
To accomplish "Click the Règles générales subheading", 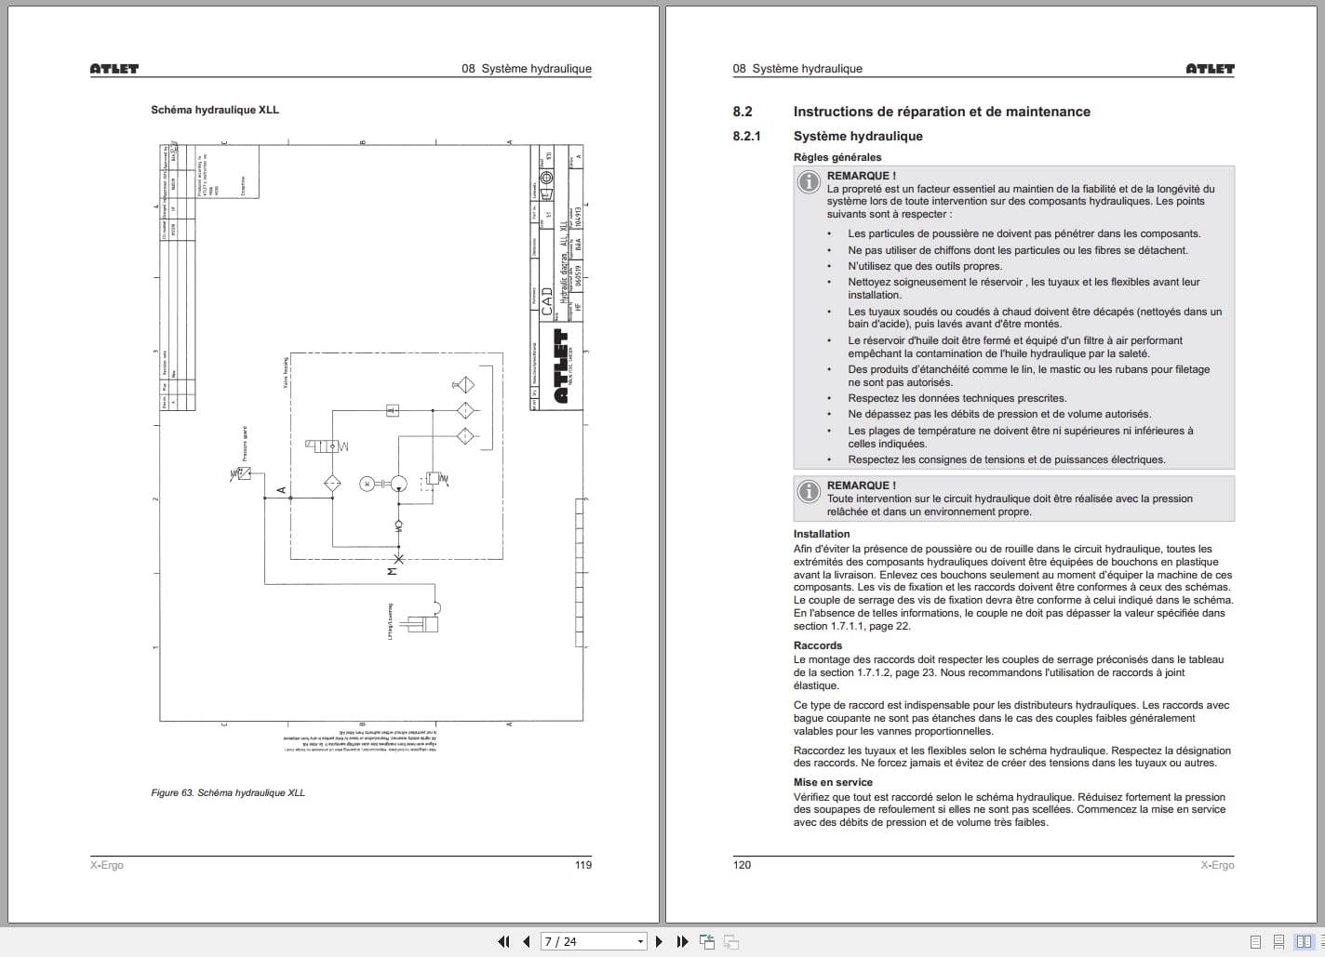I will [x=837, y=157].
